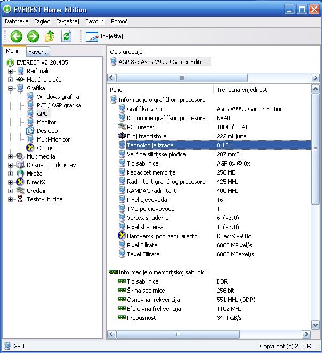Click the green forward arrow icon
Screen dimensions: 322x353
click(x=33, y=36)
